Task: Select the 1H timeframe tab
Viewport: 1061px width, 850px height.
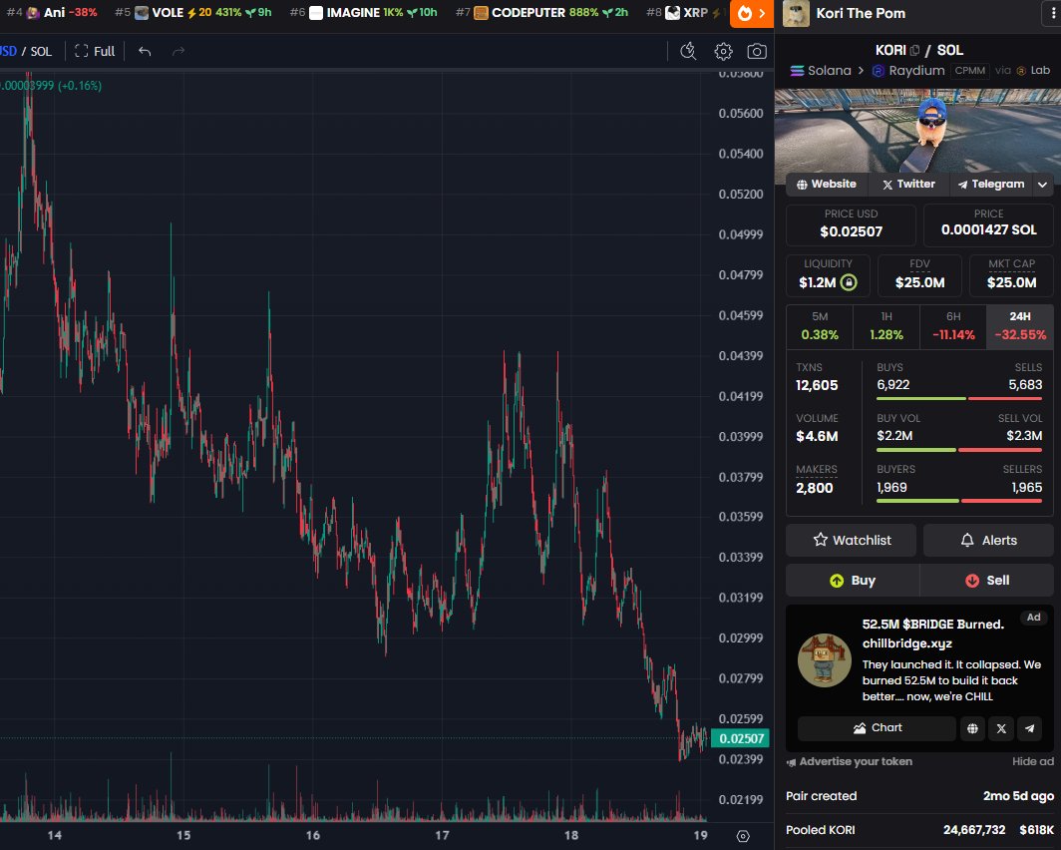Action: (886, 326)
